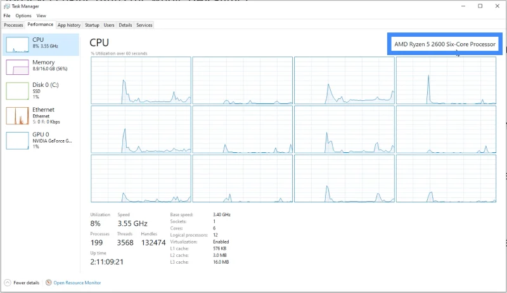Open the Options menu
The width and height of the screenshot is (507, 293).
point(23,15)
